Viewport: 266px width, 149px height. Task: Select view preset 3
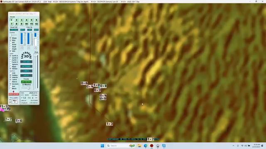[21, 20]
